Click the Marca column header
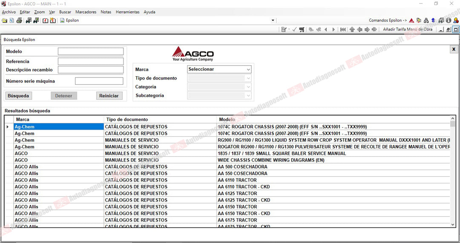Image resolution: width=460 pixels, height=243 pixels. click(x=59, y=120)
